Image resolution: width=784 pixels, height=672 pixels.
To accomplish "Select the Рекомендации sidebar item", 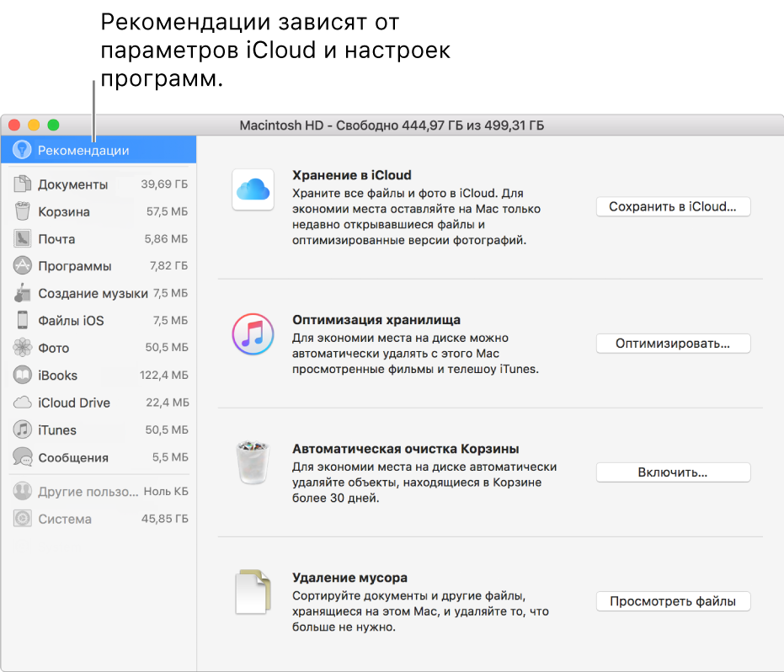I will point(99,150).
